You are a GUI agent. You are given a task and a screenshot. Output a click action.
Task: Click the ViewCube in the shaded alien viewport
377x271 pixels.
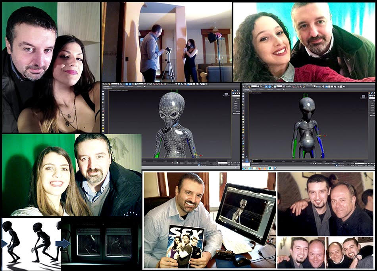364,97
